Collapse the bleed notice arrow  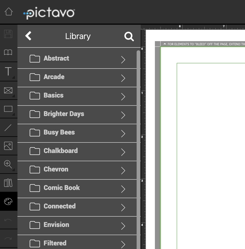click(x=165, y=44)
